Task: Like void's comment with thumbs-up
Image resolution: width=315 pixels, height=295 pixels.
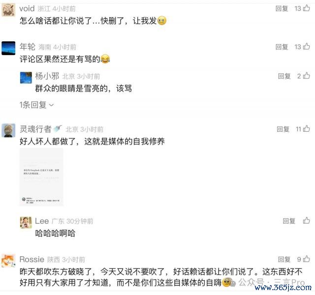Action: click(306, 8)
